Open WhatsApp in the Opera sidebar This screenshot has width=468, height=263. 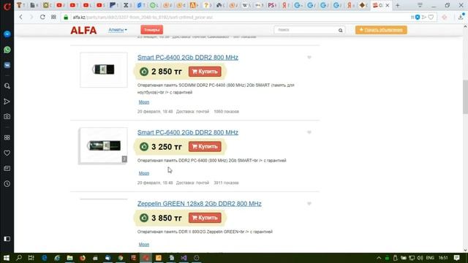[7, 50]
